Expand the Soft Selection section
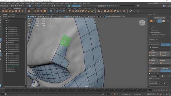171x96 pixels. point(150,47)
